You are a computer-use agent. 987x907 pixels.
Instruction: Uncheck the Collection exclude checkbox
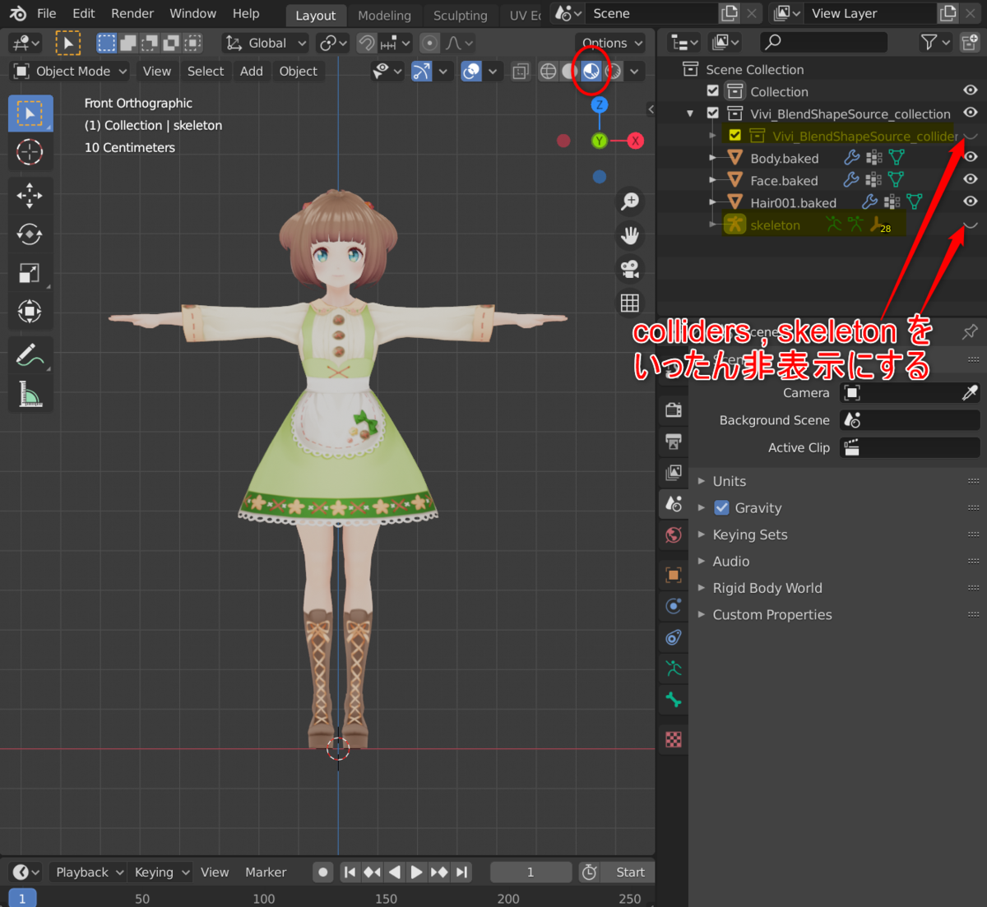[x=713, y=91]
